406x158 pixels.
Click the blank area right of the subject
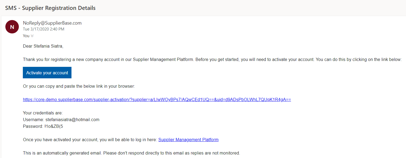click(242, 8)
